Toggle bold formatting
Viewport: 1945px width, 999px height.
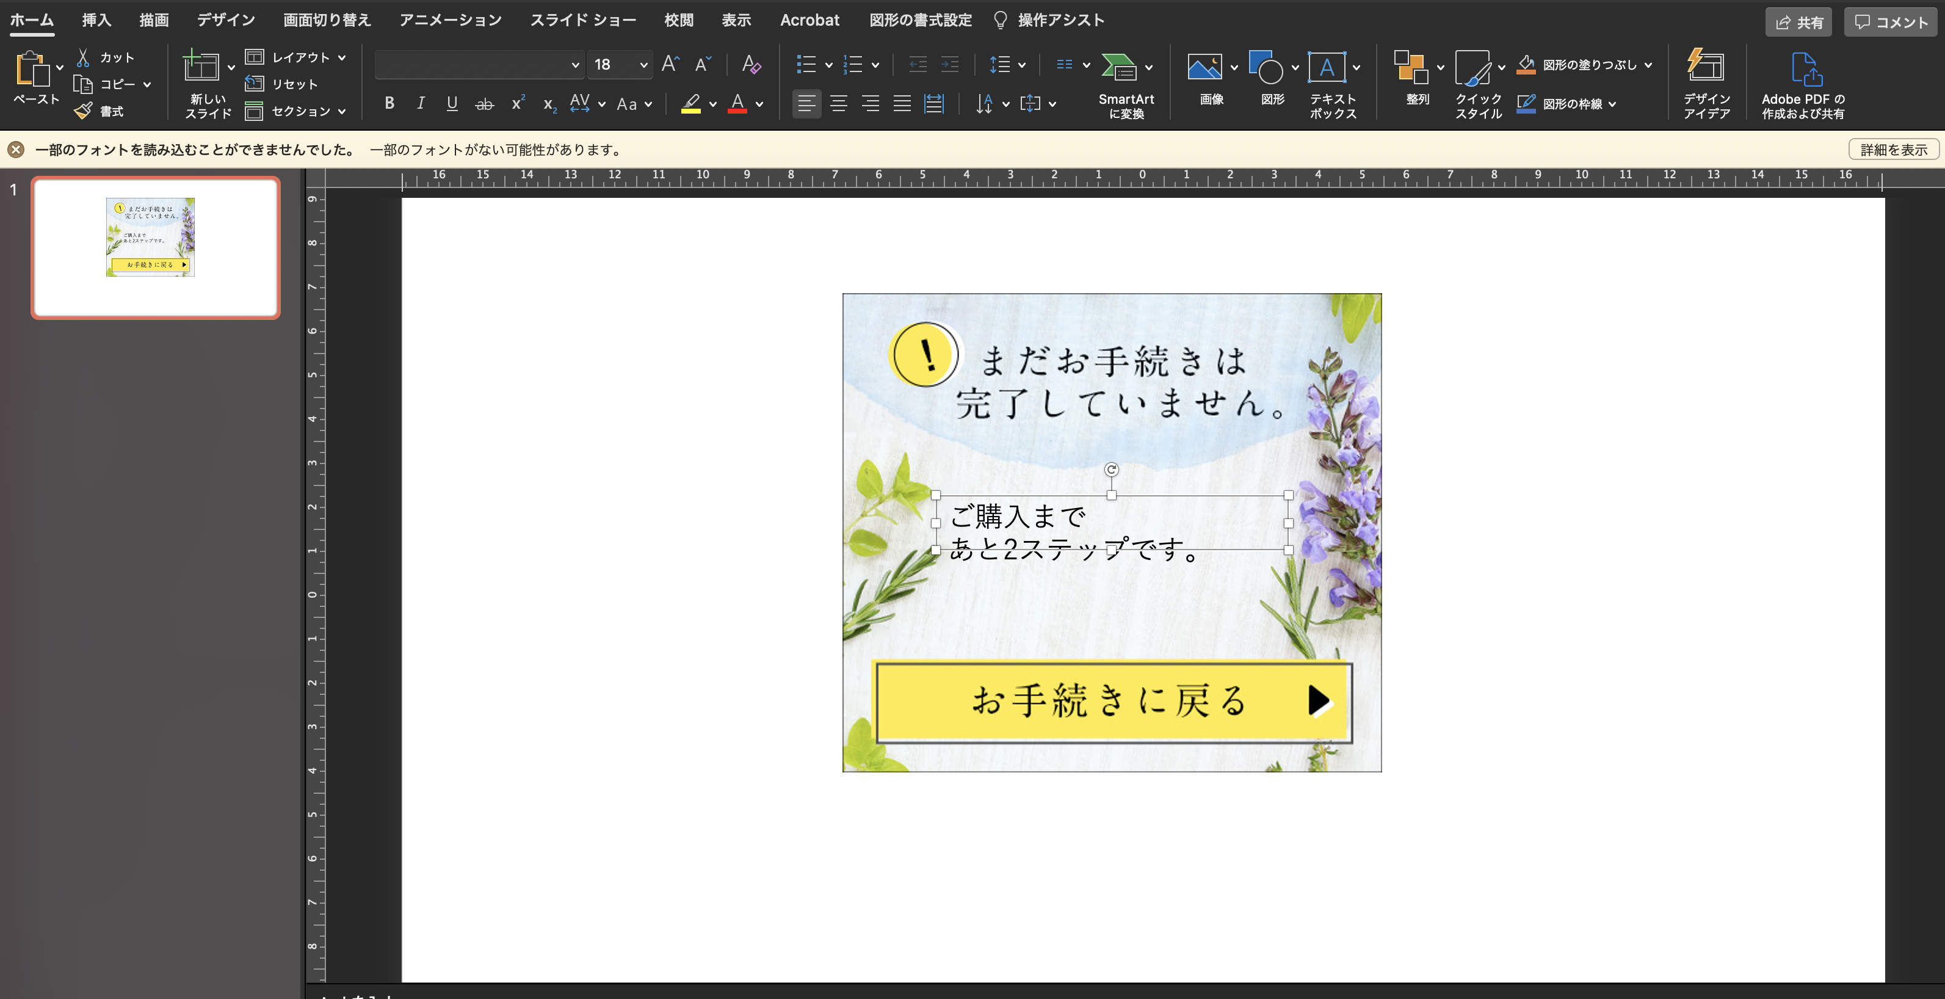tap(389, 103)
